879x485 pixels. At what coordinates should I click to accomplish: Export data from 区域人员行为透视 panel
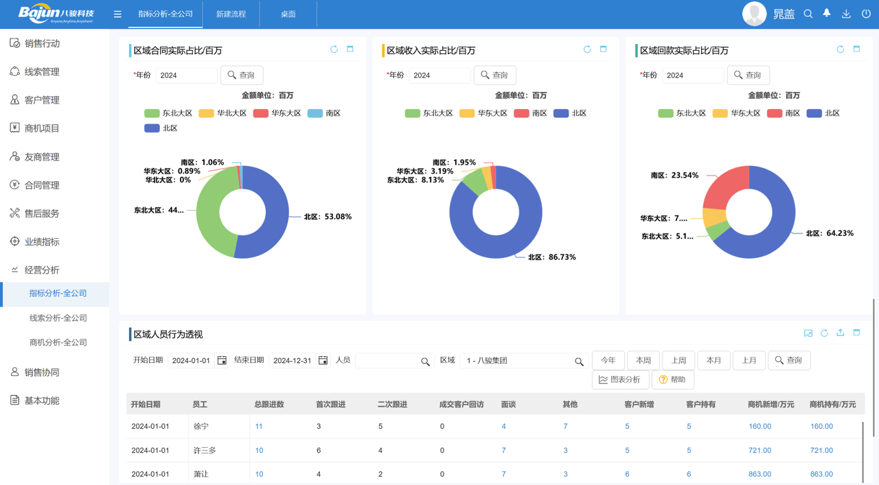(x=840, y=331)
